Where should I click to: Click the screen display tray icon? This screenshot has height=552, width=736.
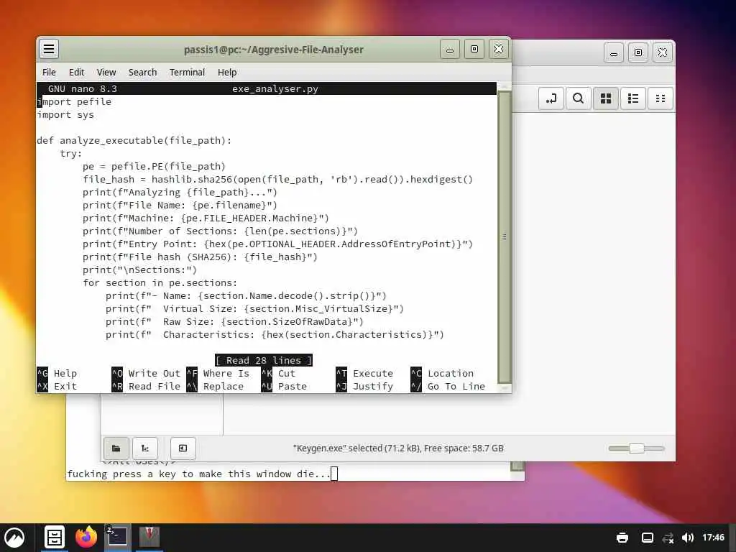coord(648,538)
